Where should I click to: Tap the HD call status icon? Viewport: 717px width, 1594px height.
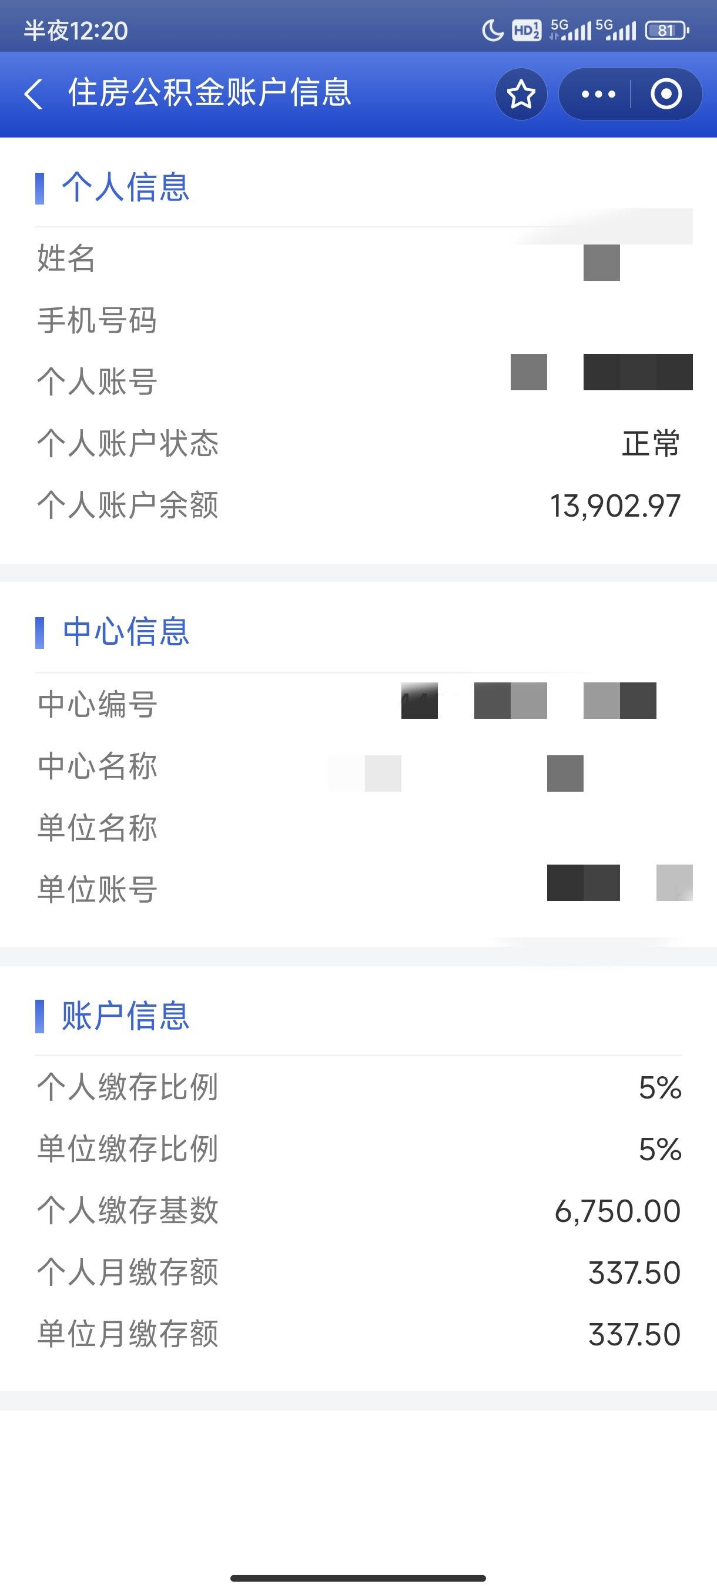527,31
